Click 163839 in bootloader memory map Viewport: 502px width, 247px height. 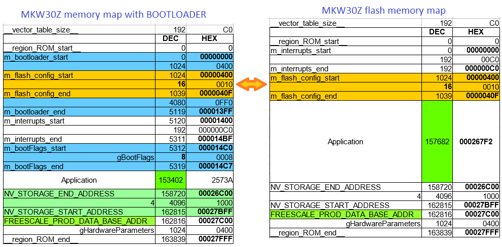coord(174,239)
